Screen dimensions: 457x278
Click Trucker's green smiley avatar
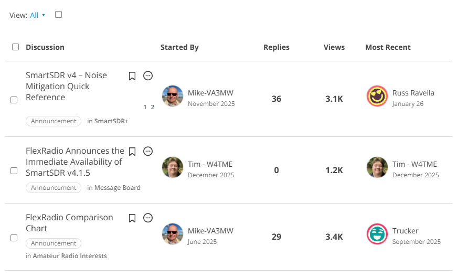(x=377, y=234)
